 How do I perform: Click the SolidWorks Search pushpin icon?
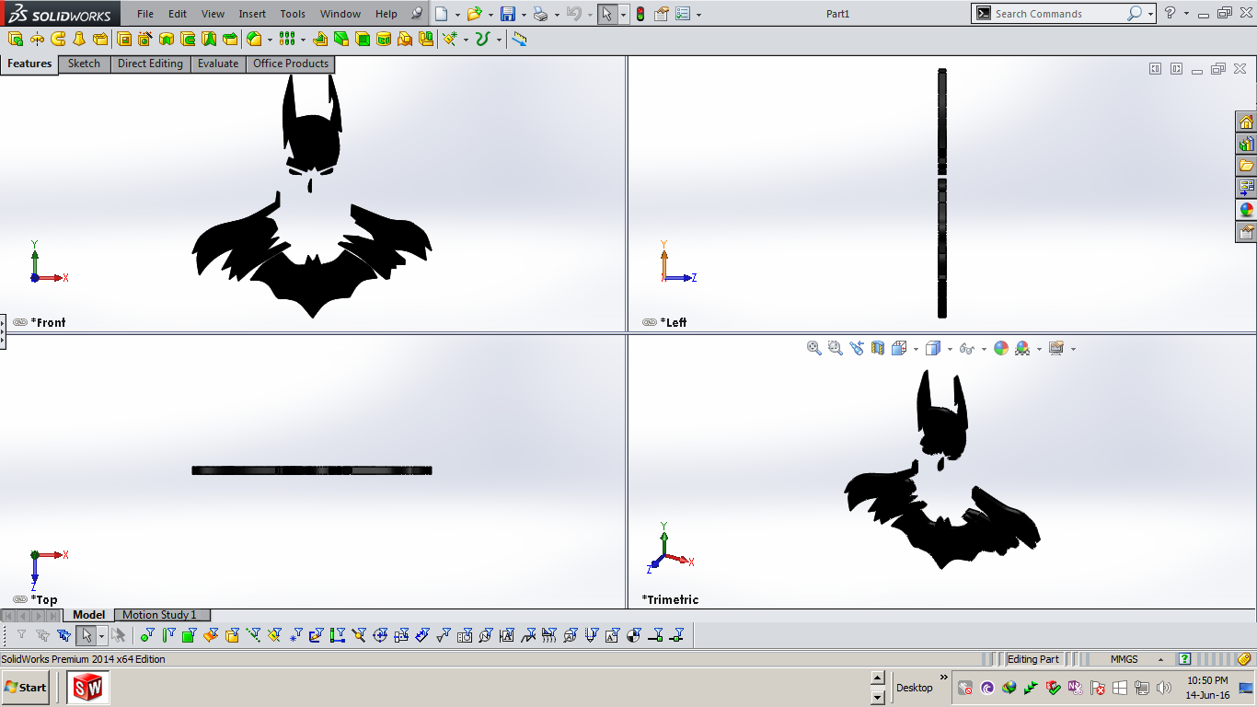(x=418, y=14)
